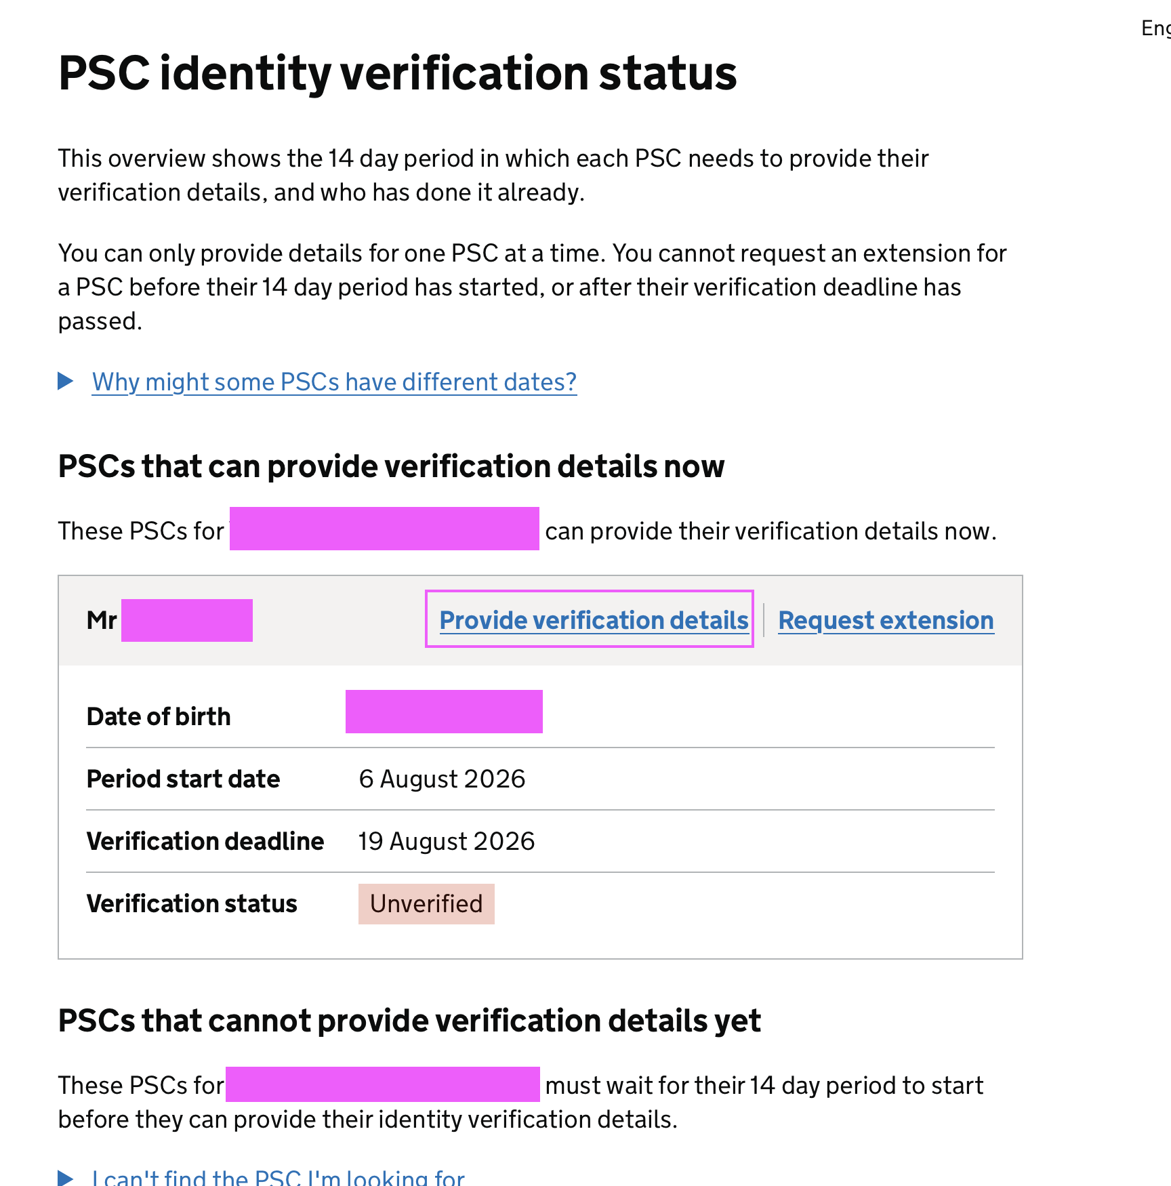This screenshot has width=1171, height=1186.
Task: Expand 'Why might some PSCs have different dates?'
Action: pos(334,382)
